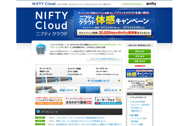Click green arrow beside APIについて
The width and height of the screenshot is (189, 126).
pyautogui.click(x=120, y=90)
